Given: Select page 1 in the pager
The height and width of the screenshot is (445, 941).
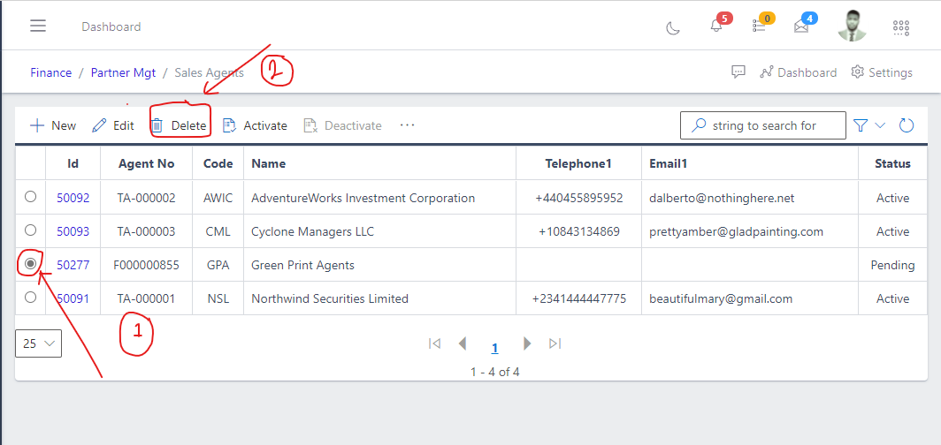Looking at the screenshot, I should (495, 348).
